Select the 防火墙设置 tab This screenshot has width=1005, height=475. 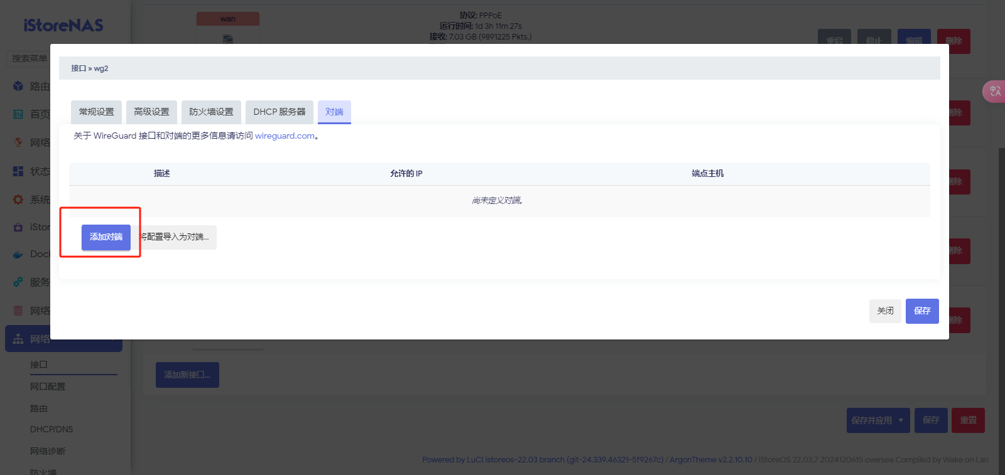[x=211, y=112]
